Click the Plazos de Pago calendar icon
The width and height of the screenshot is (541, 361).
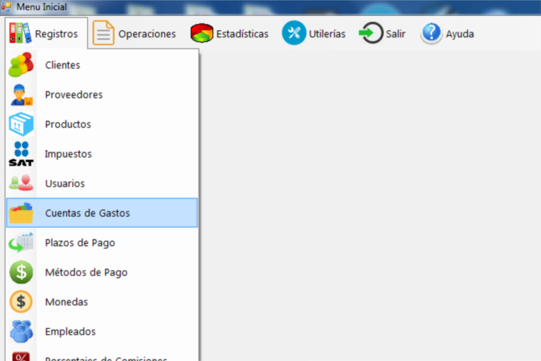pyautogui.click(x=21, y=243)
